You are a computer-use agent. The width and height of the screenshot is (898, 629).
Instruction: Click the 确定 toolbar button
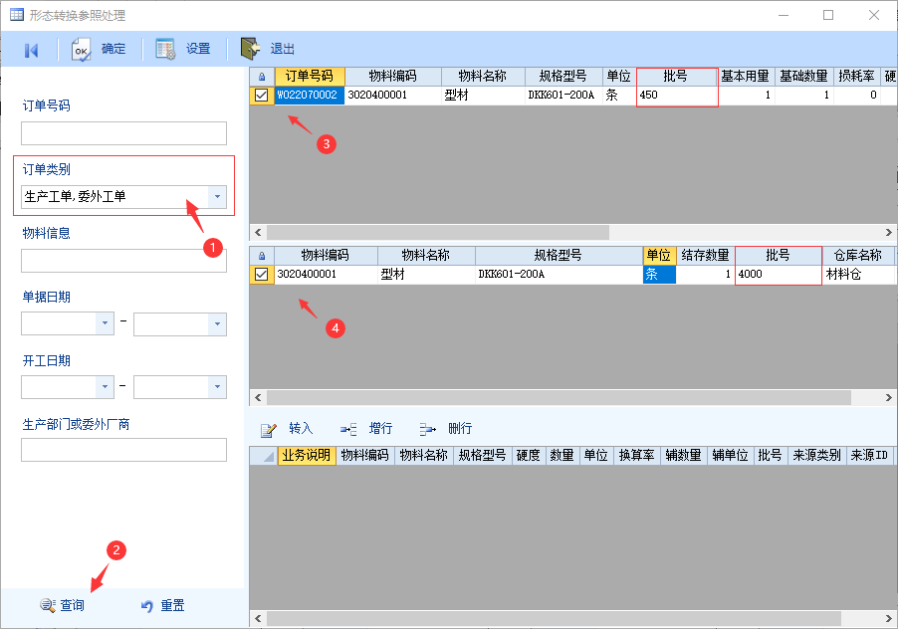coord(99,49)
